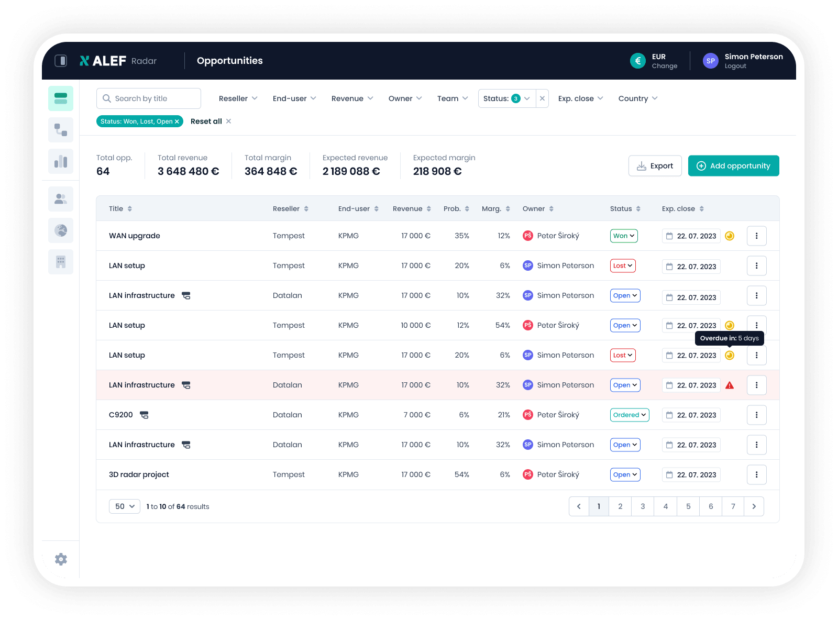Click Change currency link

click(665, 66)
